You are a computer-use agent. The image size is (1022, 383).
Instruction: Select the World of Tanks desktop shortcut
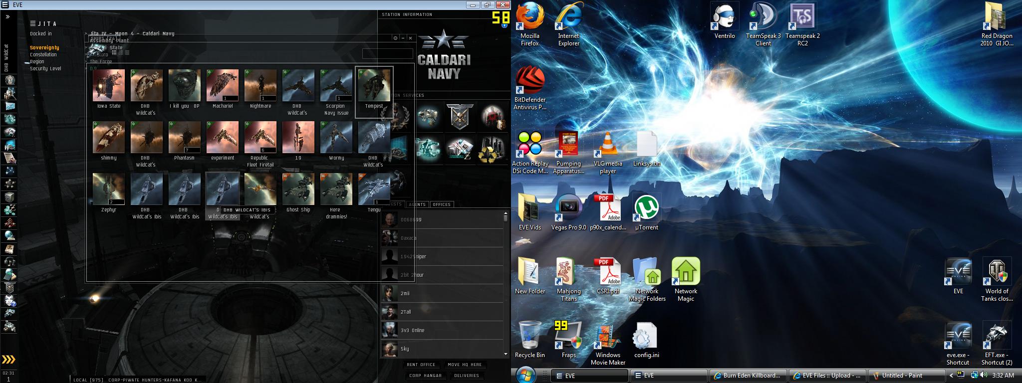click(997, 280)
